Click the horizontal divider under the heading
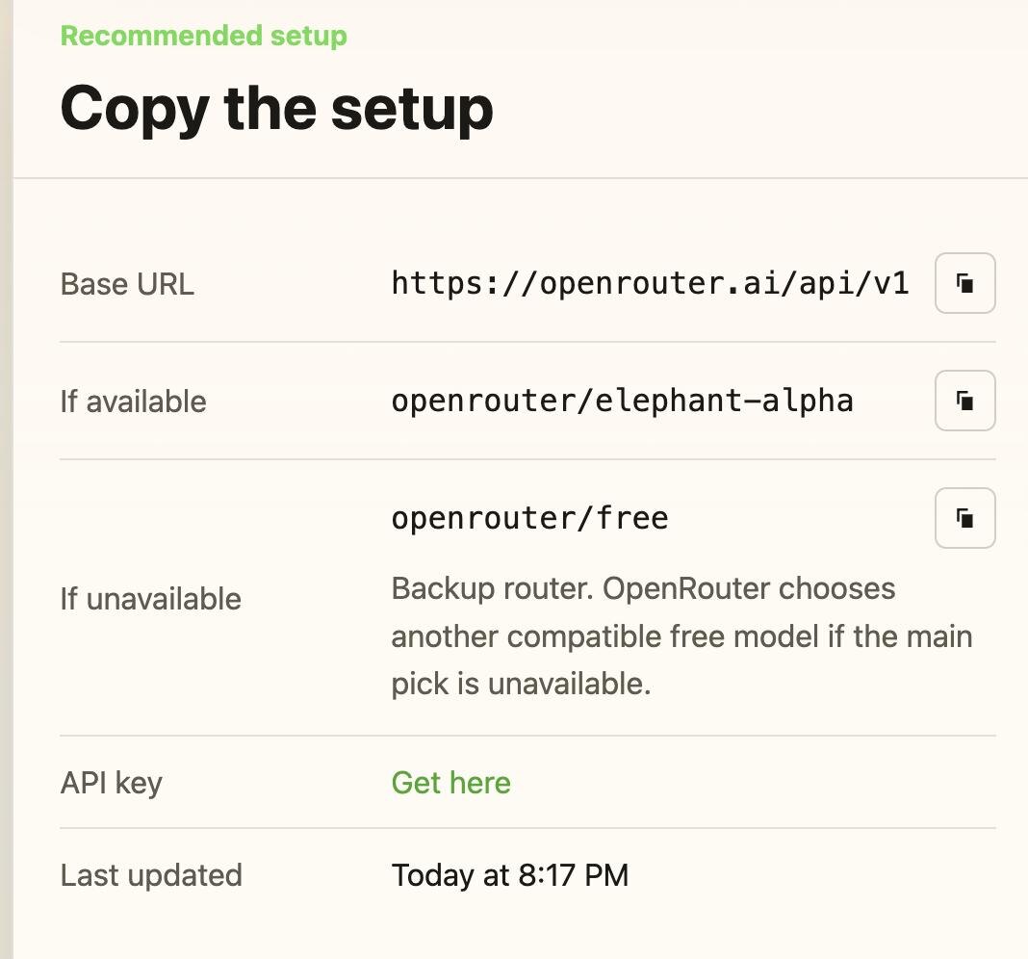This screenshot has height=959, width=1028. 520,178
